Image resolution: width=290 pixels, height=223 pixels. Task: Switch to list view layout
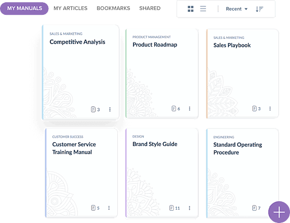[203, 8]
